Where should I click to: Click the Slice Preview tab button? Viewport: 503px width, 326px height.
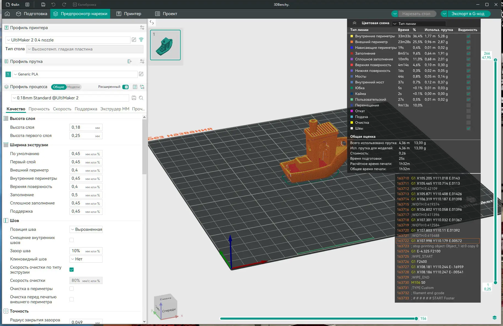click(80, 14)
